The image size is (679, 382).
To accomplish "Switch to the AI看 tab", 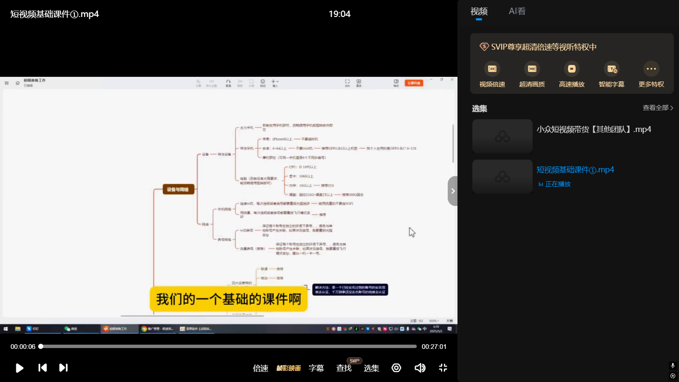I will click(517, 11).
